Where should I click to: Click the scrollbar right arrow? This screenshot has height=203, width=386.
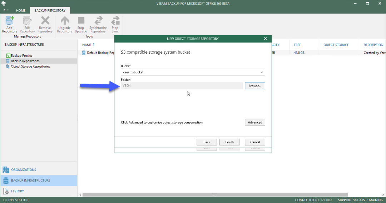(x=383, y=195)
